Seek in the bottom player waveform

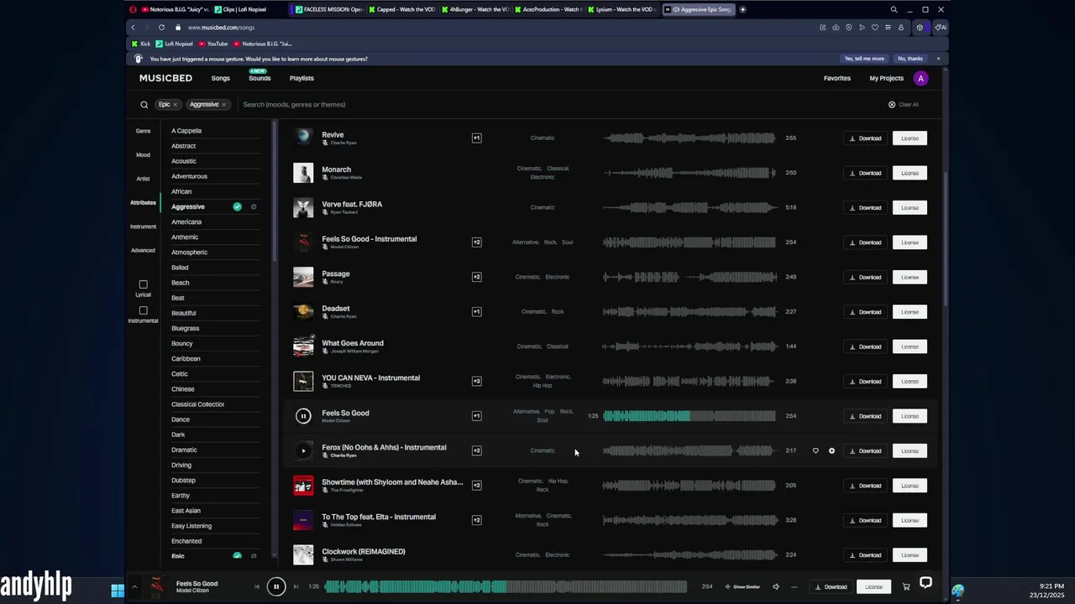point(506,586)
